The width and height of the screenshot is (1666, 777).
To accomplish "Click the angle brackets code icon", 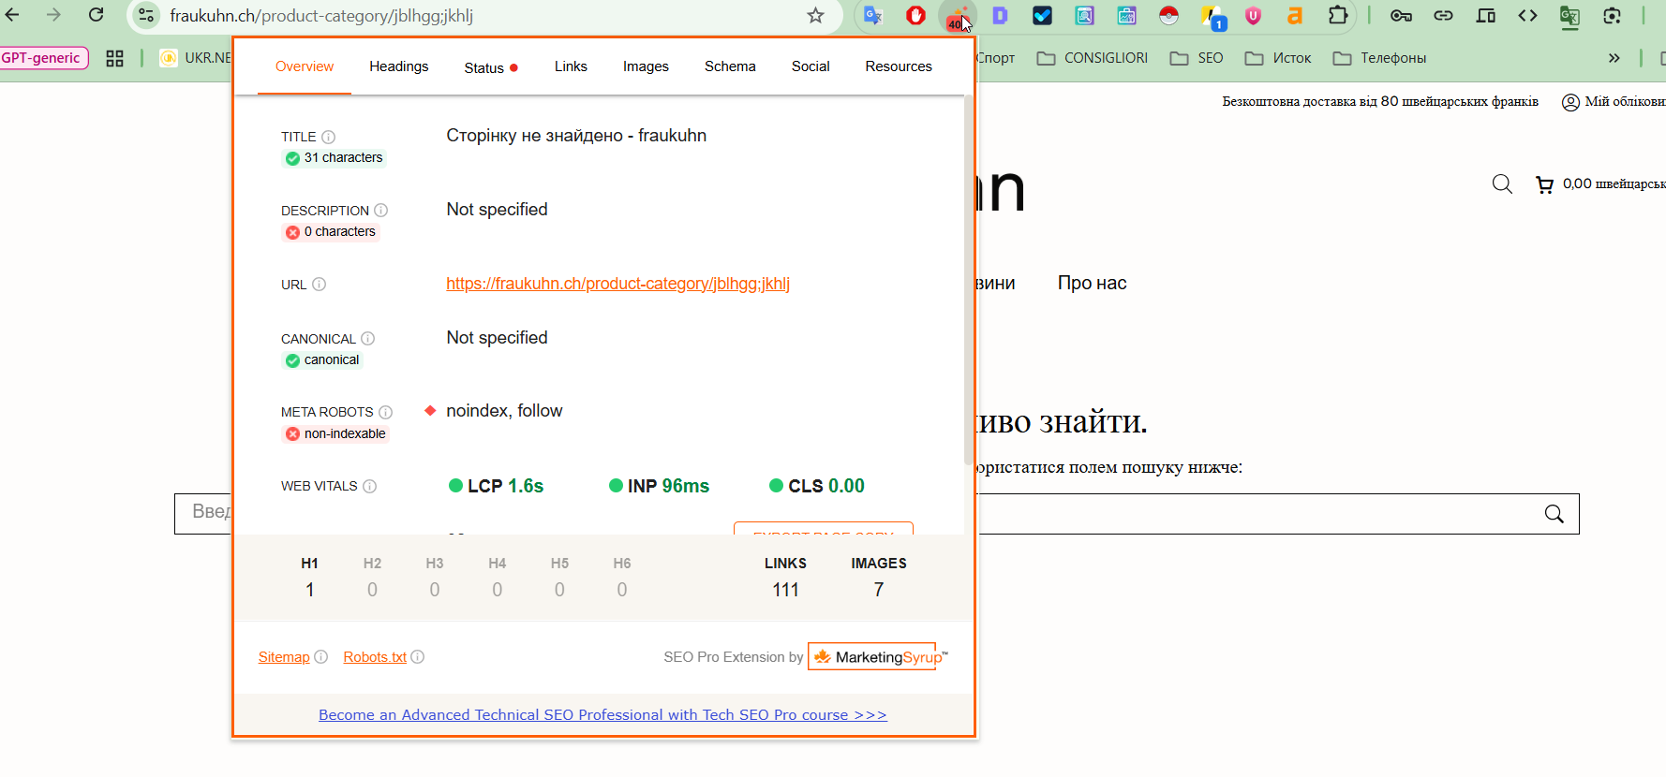I will pos(1527,15).
